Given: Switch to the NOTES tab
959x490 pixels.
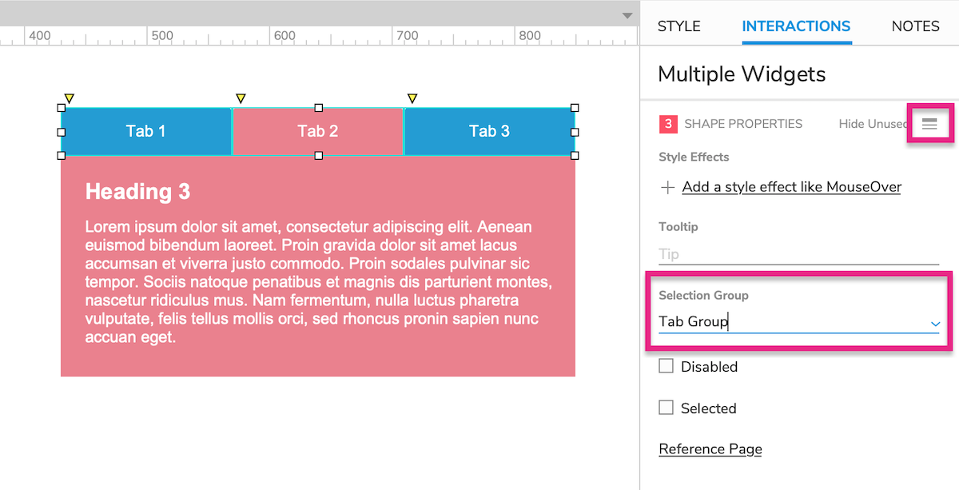Looking at the screenshot, I should coord(916,26).
